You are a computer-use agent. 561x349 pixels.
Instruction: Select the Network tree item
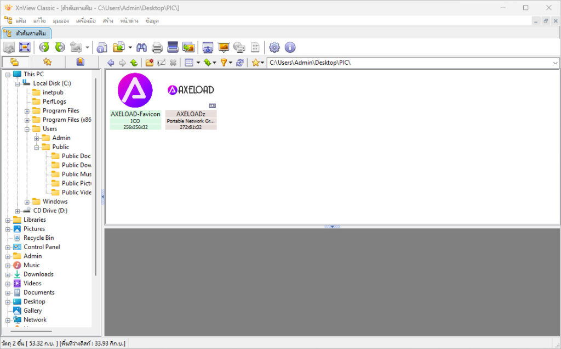[35, 319]
